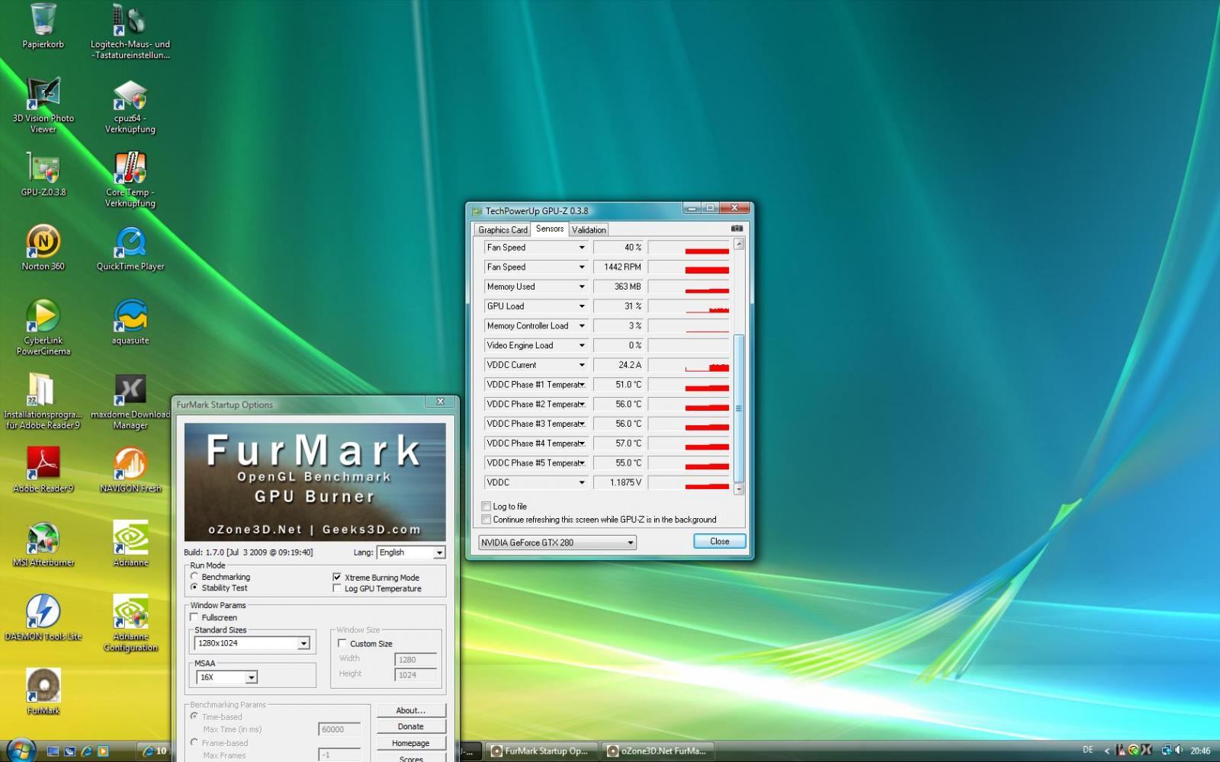
Task: Open DAEMON Tools Lite icon
Action: 43,610
